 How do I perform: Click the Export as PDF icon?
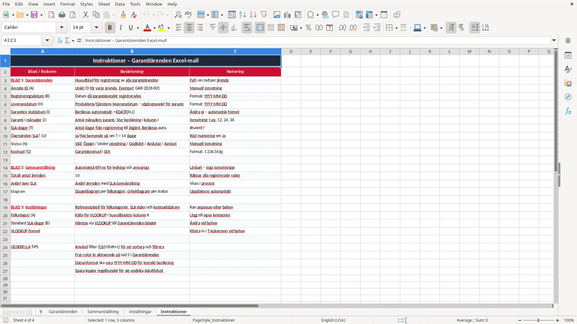coord(51,14)
